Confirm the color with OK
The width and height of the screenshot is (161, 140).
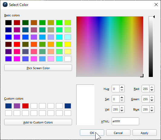click(92, 133)
